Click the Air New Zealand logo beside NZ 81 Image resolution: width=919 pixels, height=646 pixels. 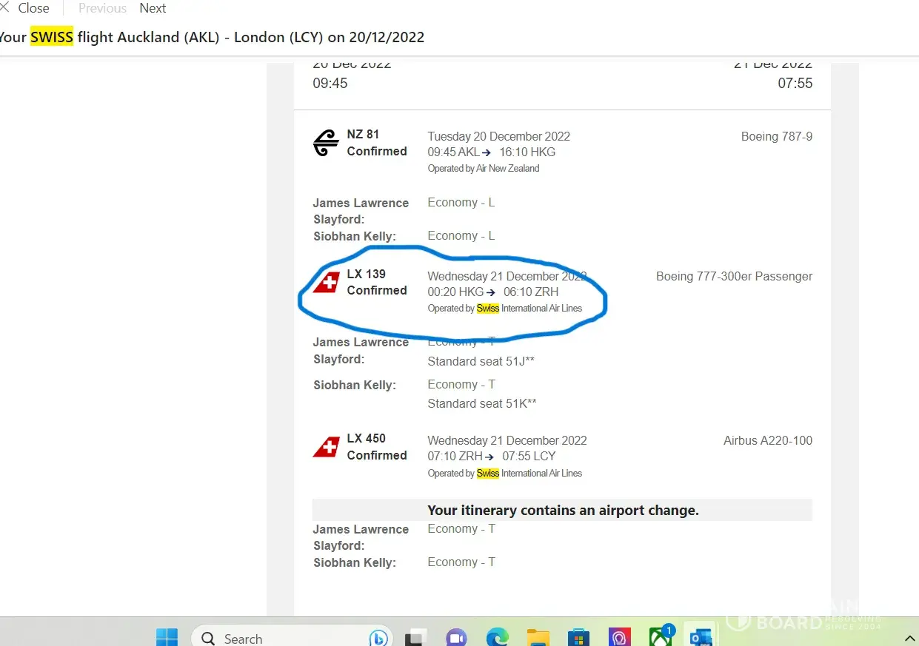326,143
